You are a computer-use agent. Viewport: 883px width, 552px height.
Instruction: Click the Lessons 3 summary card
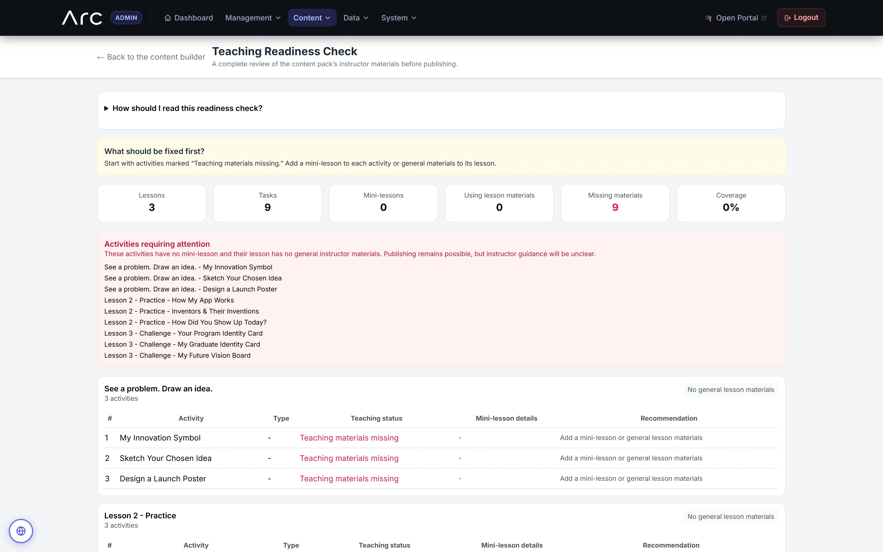point(152,203)
